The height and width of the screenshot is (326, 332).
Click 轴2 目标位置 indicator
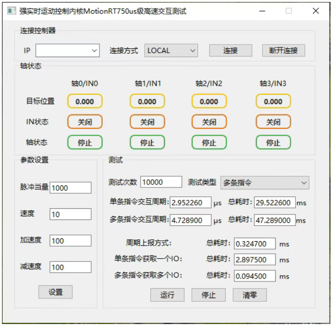209,101
